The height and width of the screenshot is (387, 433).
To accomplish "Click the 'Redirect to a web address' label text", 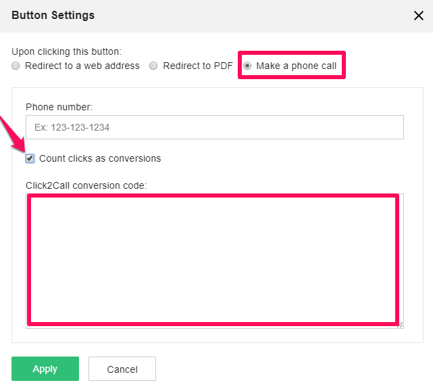I will click(82, 66).
